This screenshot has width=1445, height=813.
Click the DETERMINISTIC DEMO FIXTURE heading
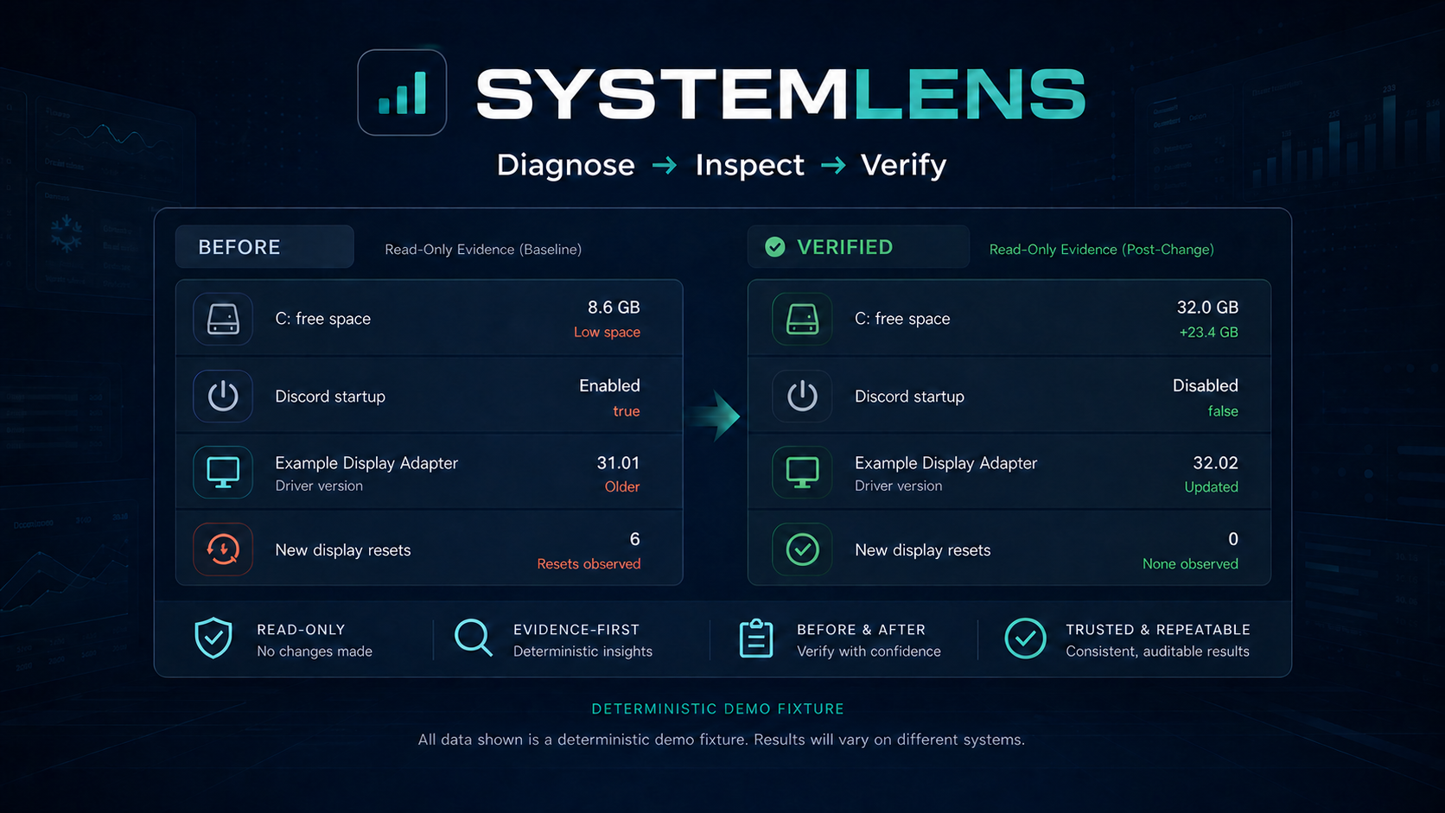pyautogui.click(x=717, y=708)
